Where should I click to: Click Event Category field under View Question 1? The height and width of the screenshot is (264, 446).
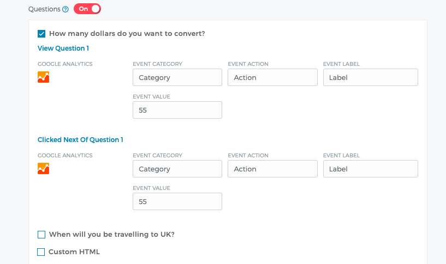pyautogui.click(x=177, y=77)
